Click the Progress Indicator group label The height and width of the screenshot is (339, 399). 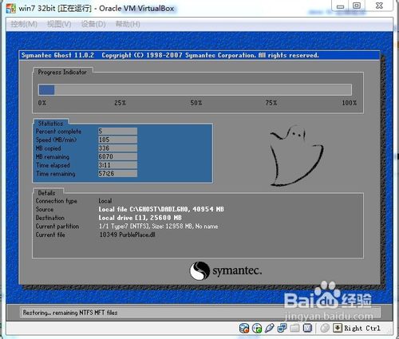62,72
